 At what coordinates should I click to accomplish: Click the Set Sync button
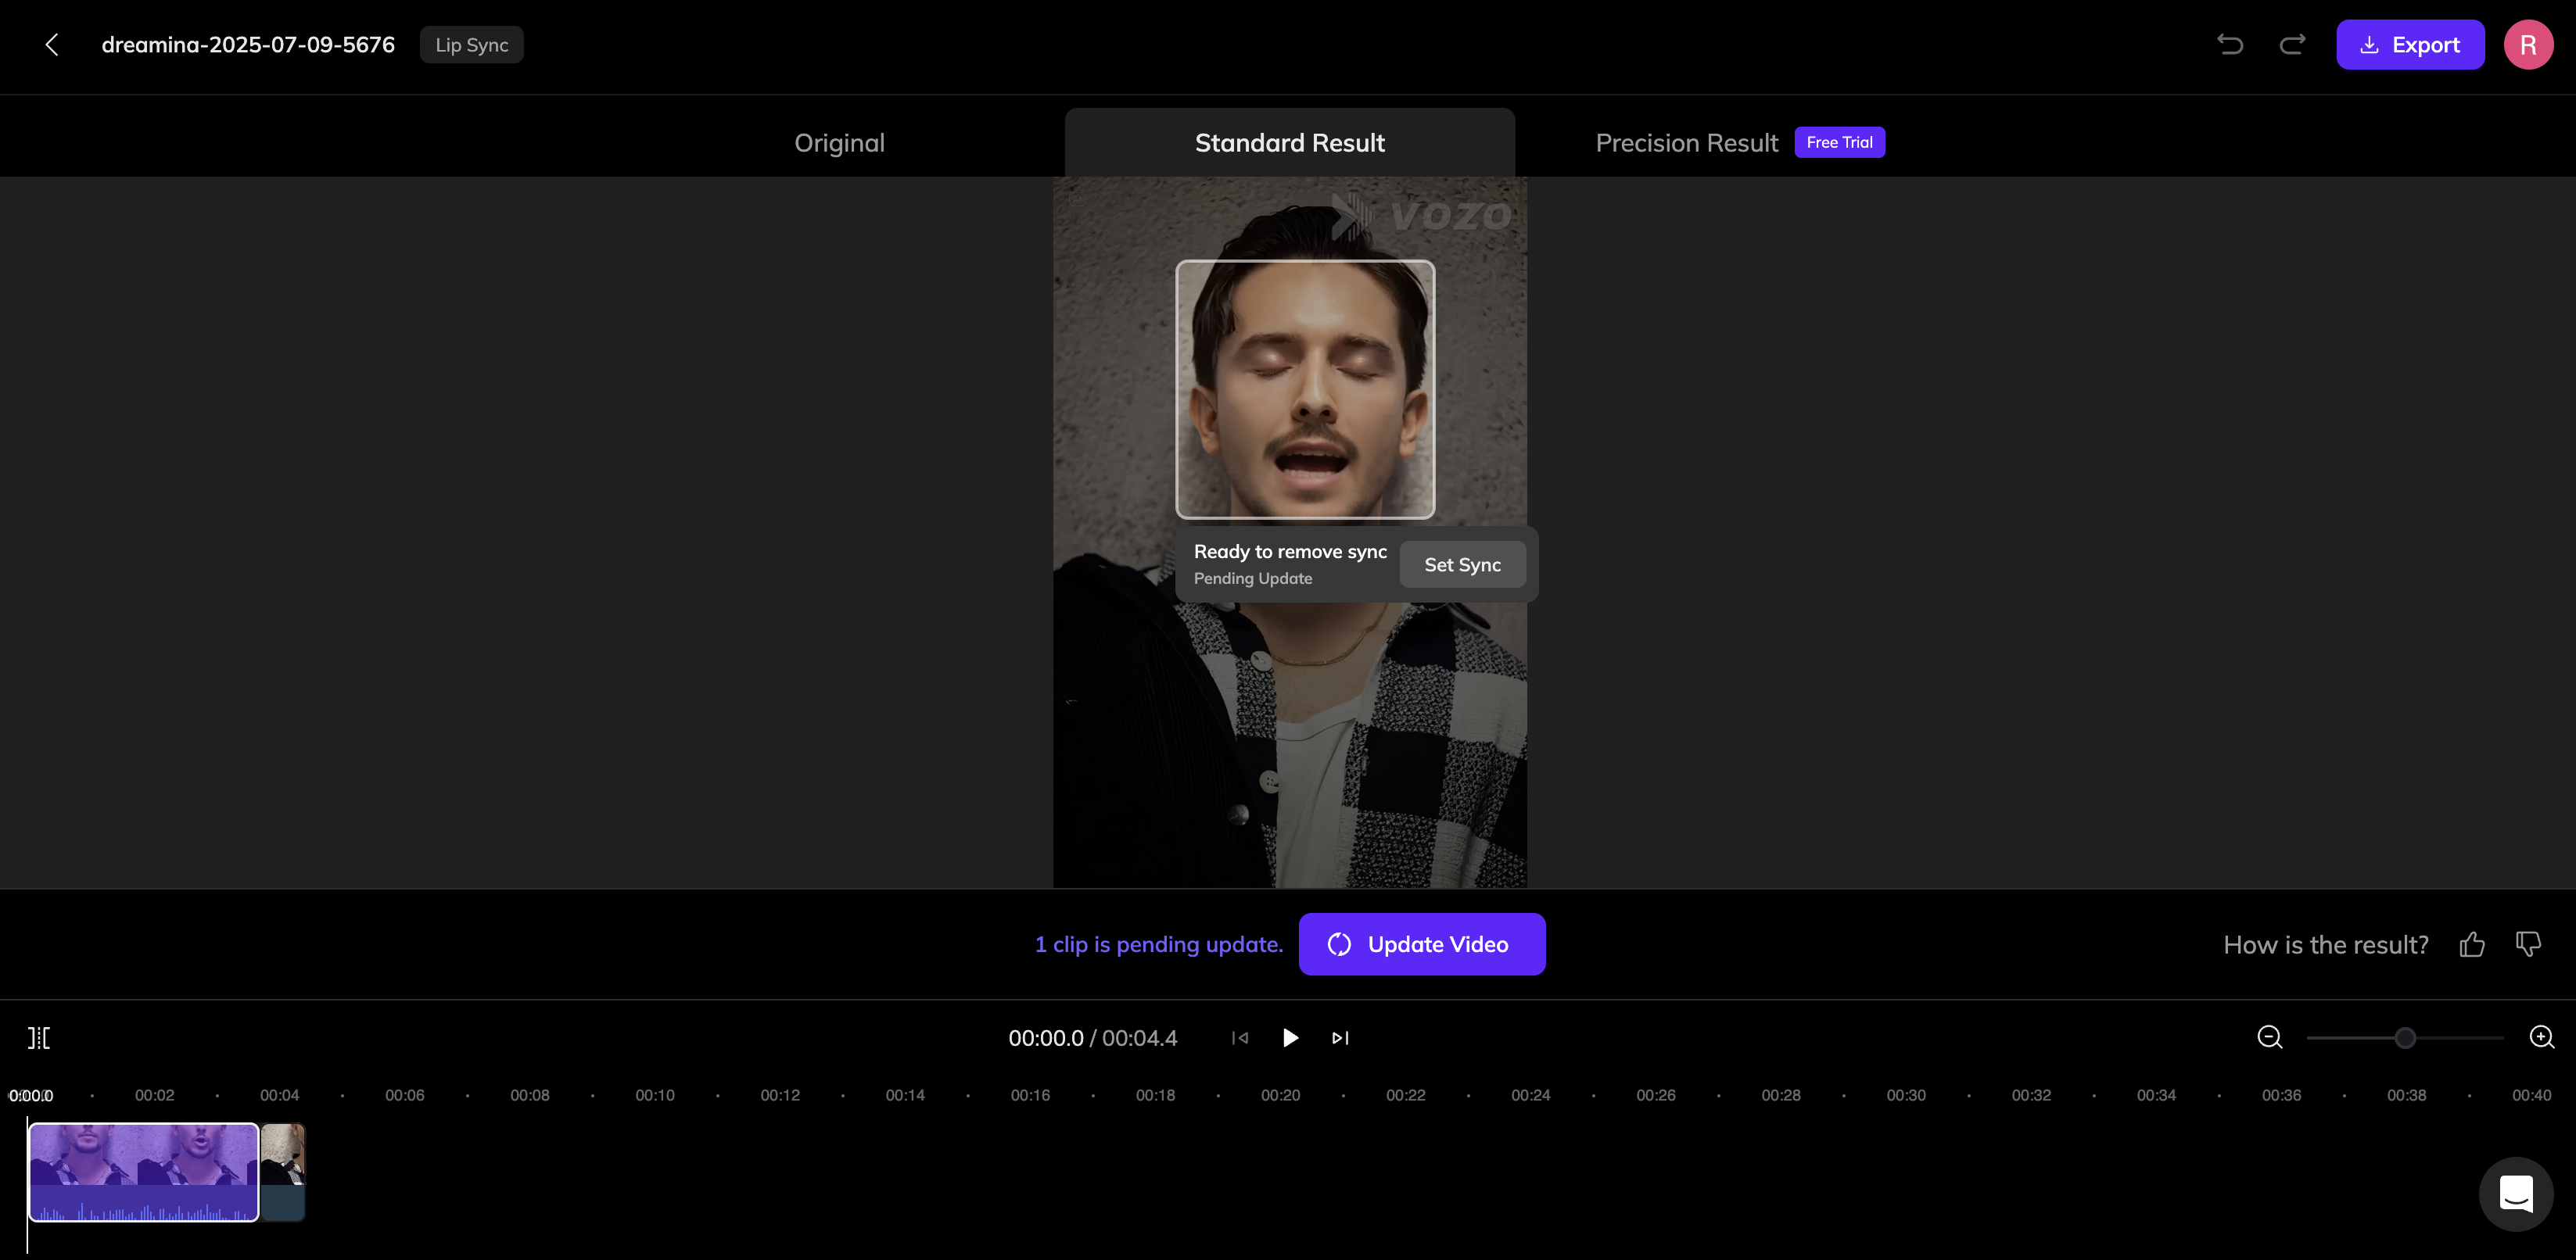click(x=1462, y=564)
